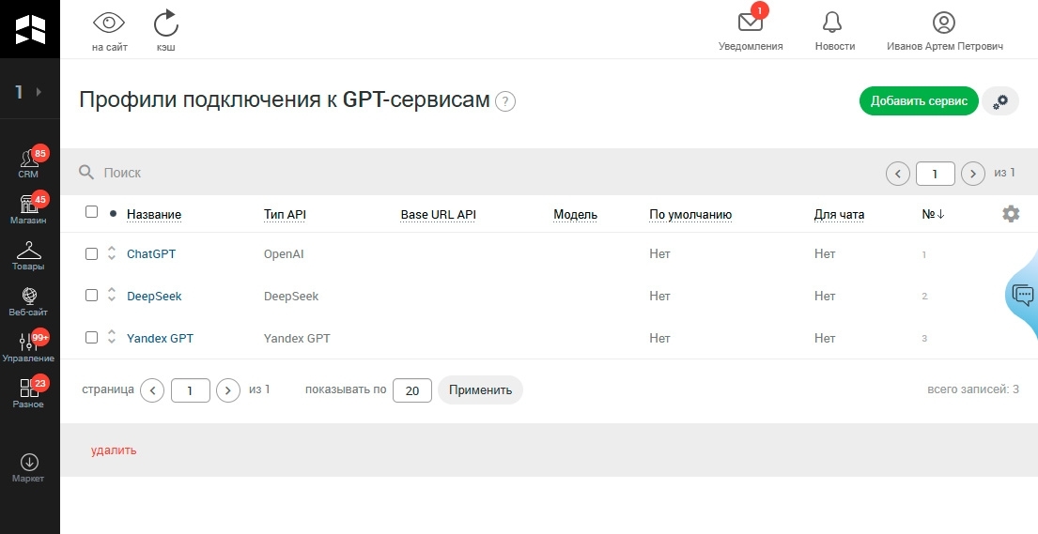
Task: Clear the cache using the refresh icon
Action: click(166, 23)
